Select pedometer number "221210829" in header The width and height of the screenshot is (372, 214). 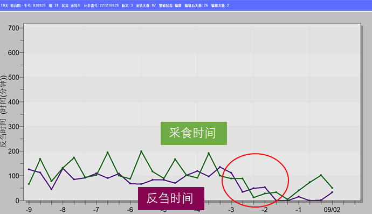[109, 5]
